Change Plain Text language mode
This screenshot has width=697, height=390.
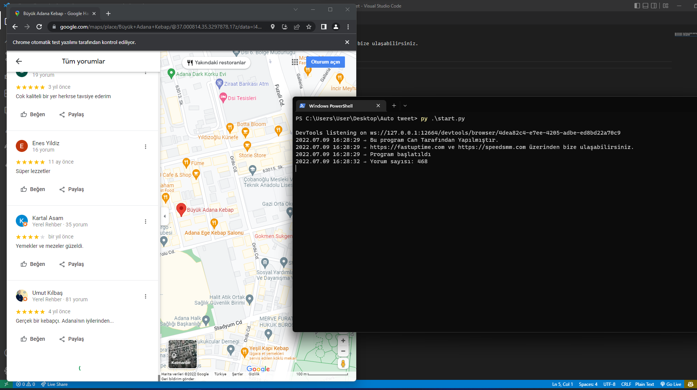click(644, 384)
